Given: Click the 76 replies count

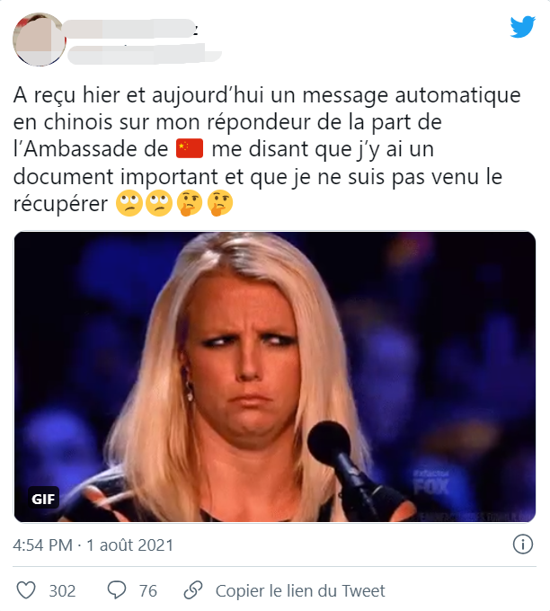Looking at the screenshot, I should pyautogui.click(x=148, y=590).
